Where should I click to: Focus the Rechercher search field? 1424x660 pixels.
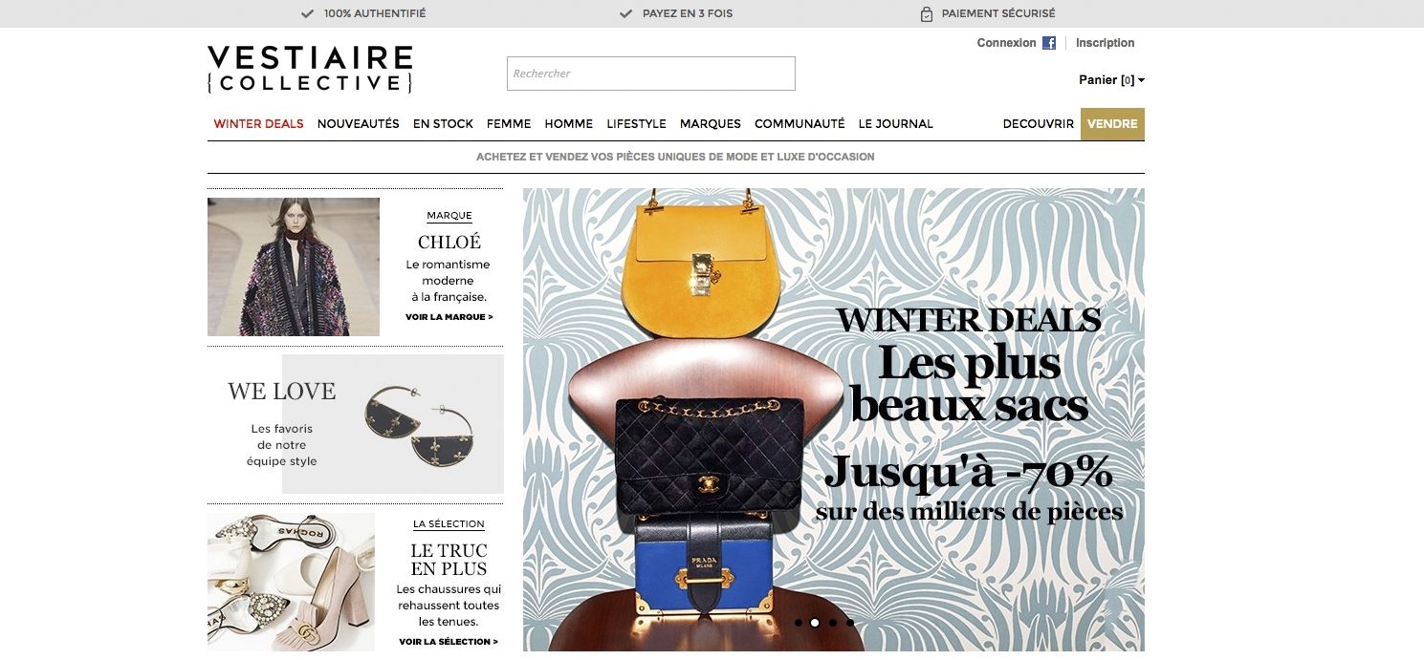click(651, 74)
